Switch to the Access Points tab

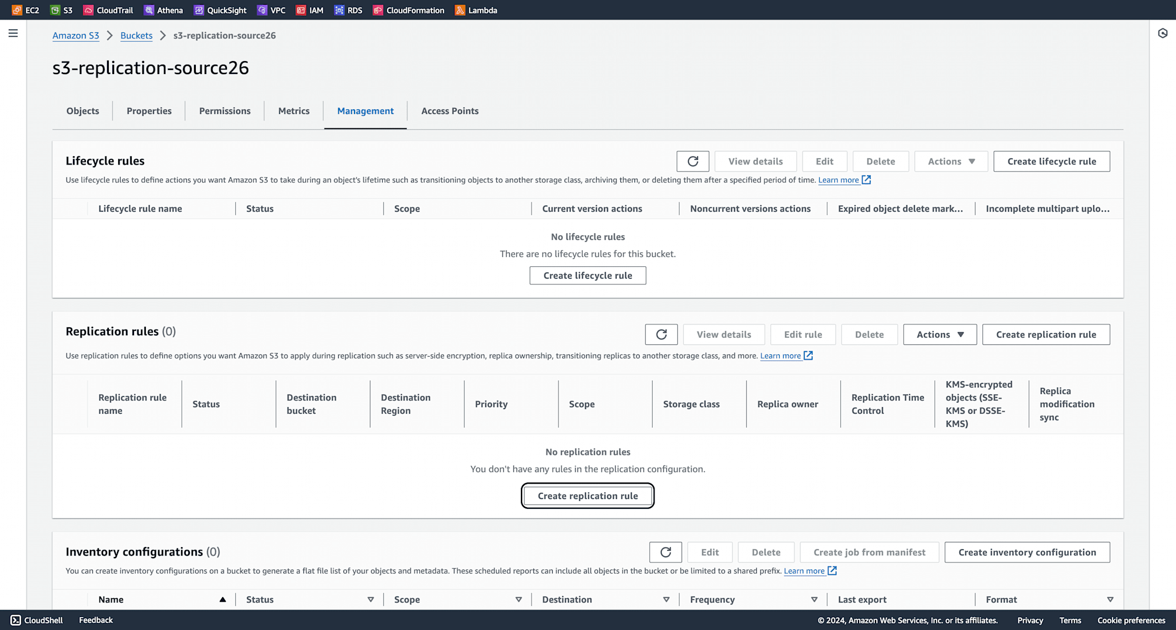pyautogui.click(x=450, y=111)
